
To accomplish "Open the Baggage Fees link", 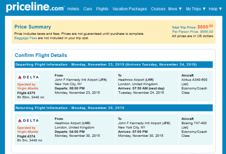I will click(x=25, y=38).
